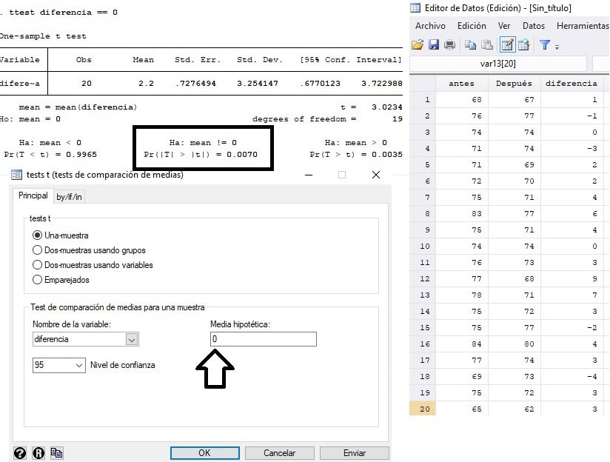
Task: Click the Cancelar button
Action: point(279,453)
